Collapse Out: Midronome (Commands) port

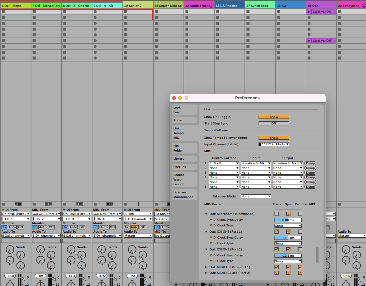[x=206, y=214]
